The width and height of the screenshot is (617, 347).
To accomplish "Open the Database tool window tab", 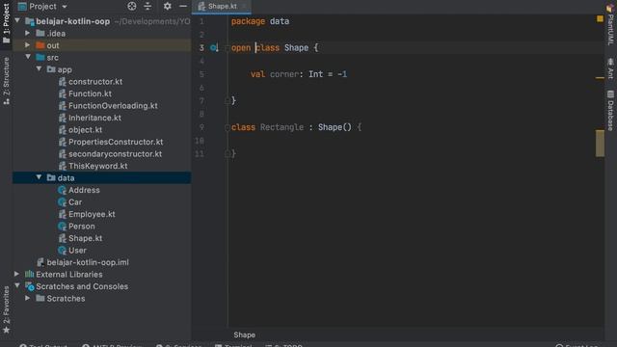I will click(610, 110).
